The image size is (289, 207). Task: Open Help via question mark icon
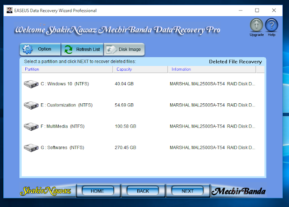tap(271, 25)
